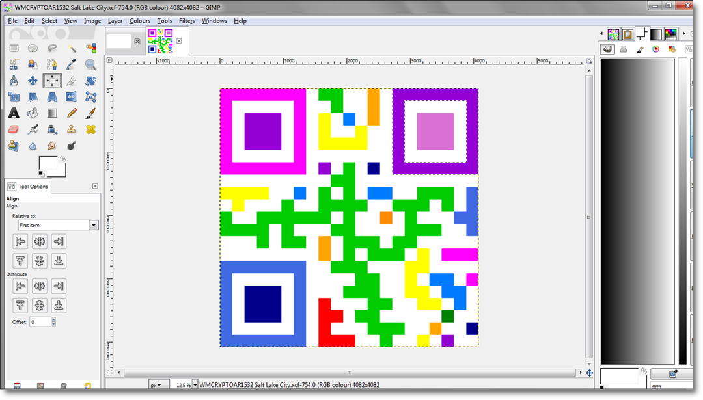Select the Bucket Fill tool
This screenshot has width=703, height=400.
coord(33,113)
